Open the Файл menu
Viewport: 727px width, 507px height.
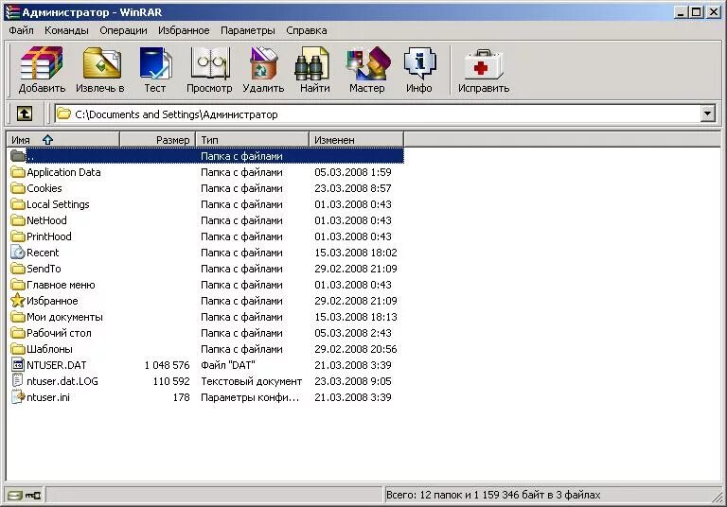click(21, 30)
